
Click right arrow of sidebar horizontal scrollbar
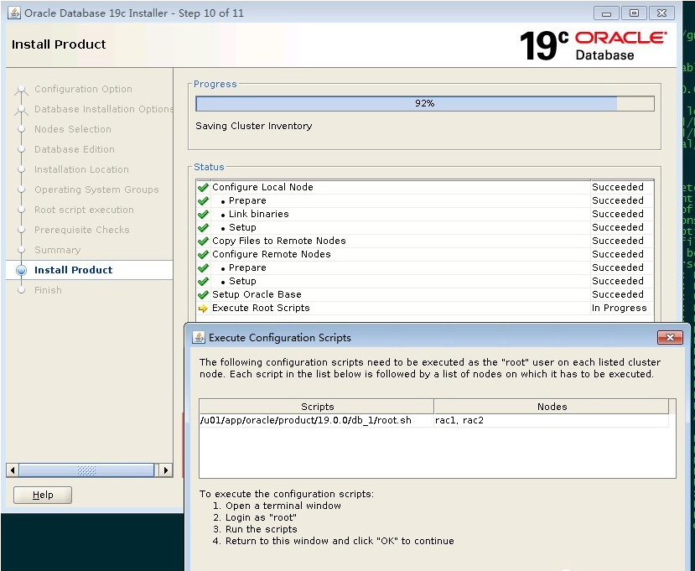point(165,470)
